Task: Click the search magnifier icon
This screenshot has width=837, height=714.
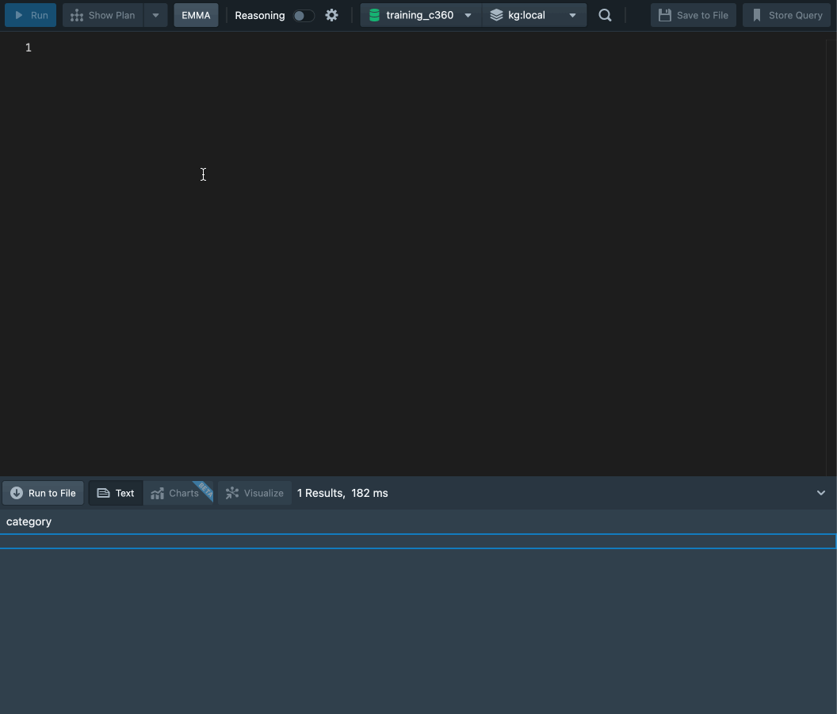Action: [x=605, y=15]
